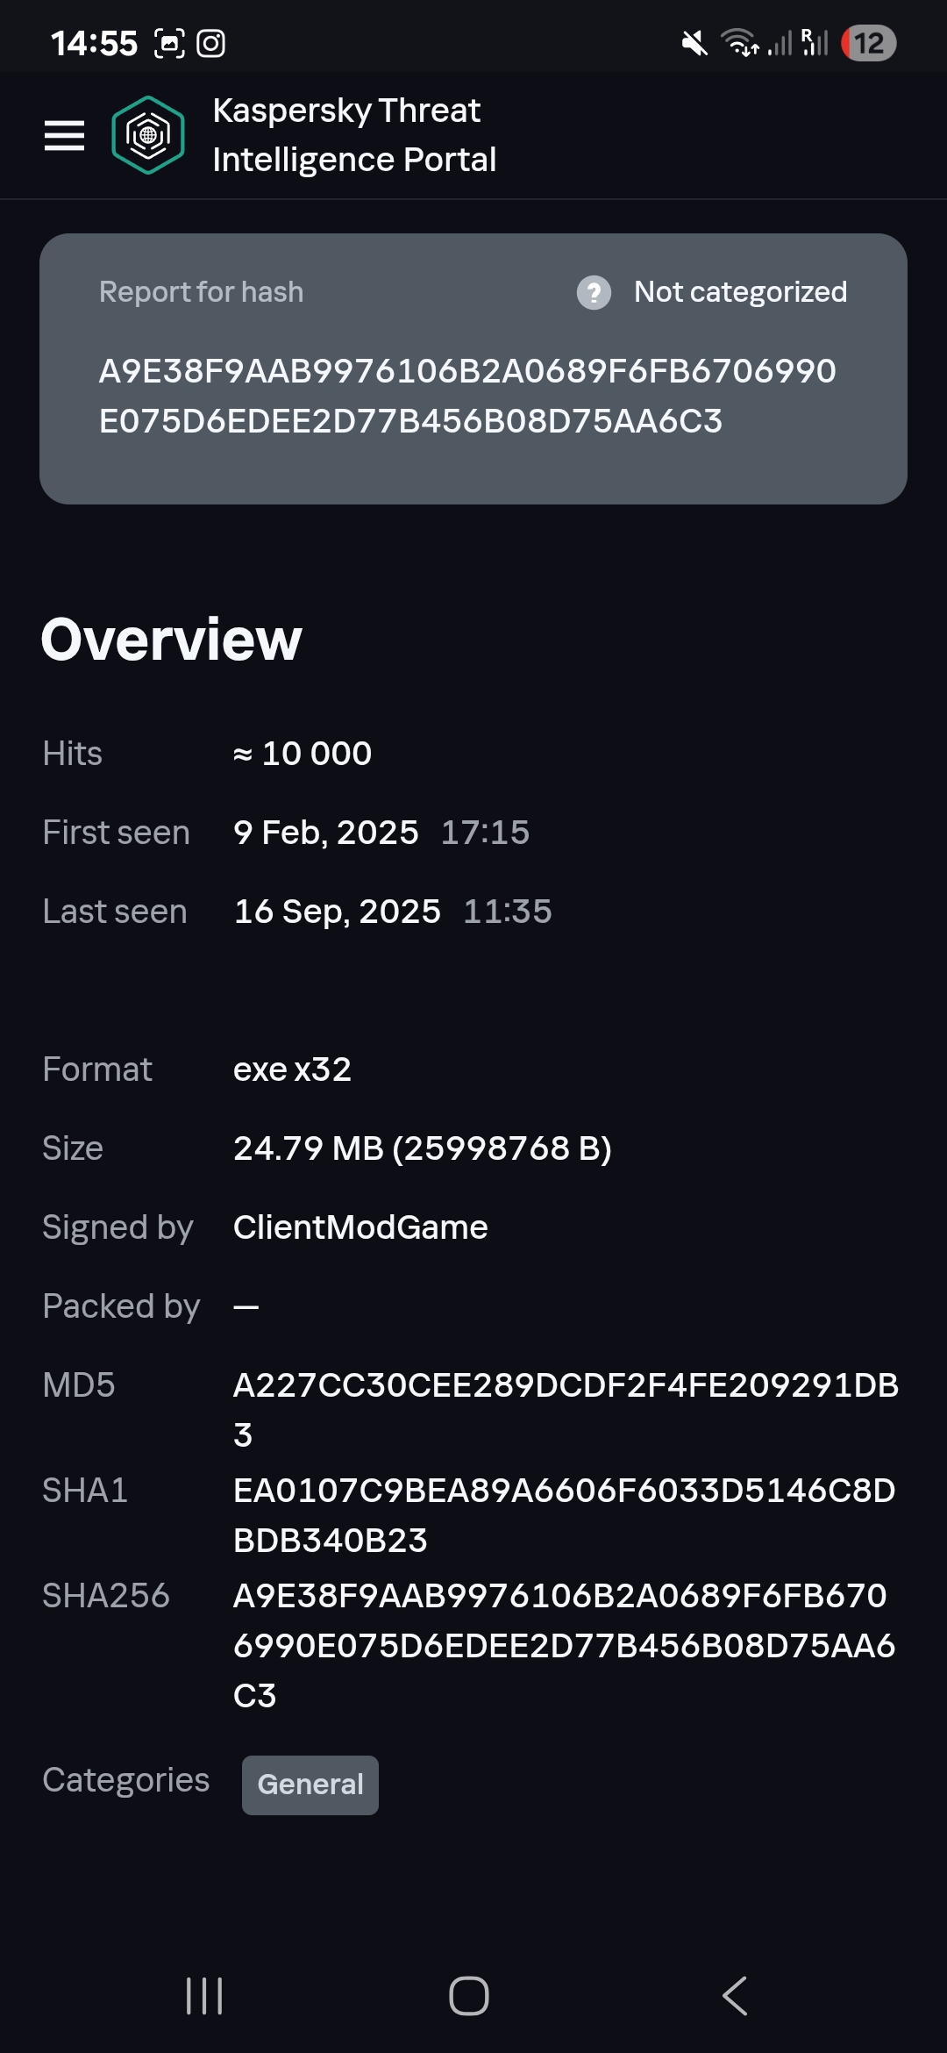Image resolution: width=947 pixels, height=2053 pixels.
Task: Select the report hash string at top
Action: pos(467,396)
